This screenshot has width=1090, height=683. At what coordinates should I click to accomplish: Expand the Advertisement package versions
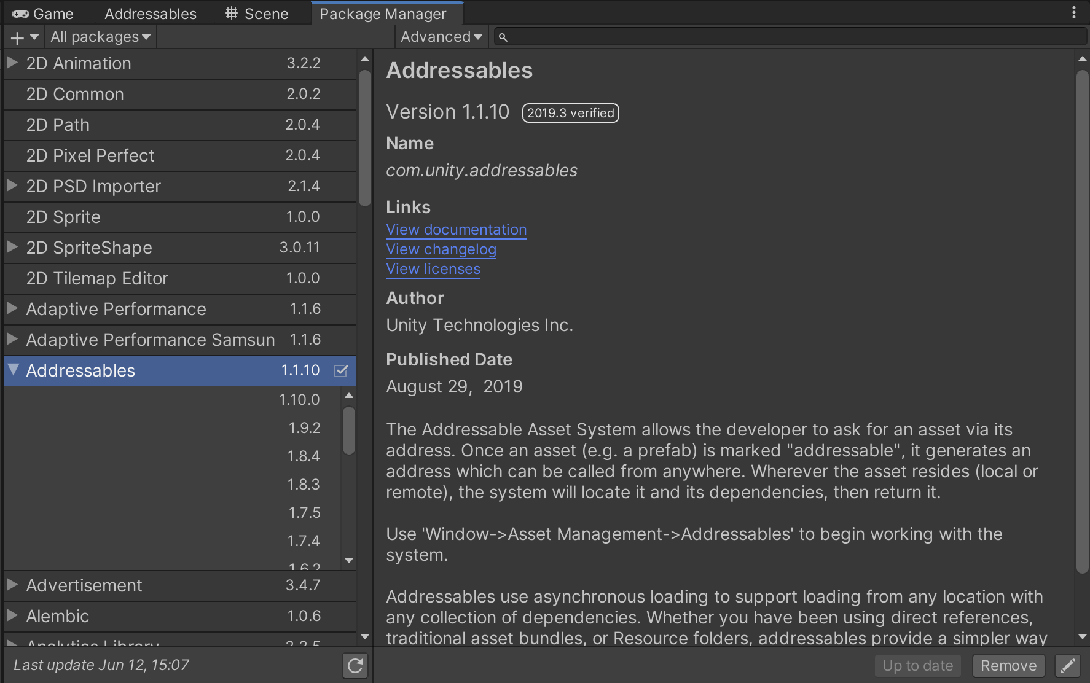point(12,585)
